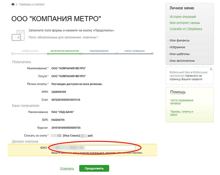This screenshot has width=220, height=175.
Task: Click the ФИО input field
Action: coord(93,148)
